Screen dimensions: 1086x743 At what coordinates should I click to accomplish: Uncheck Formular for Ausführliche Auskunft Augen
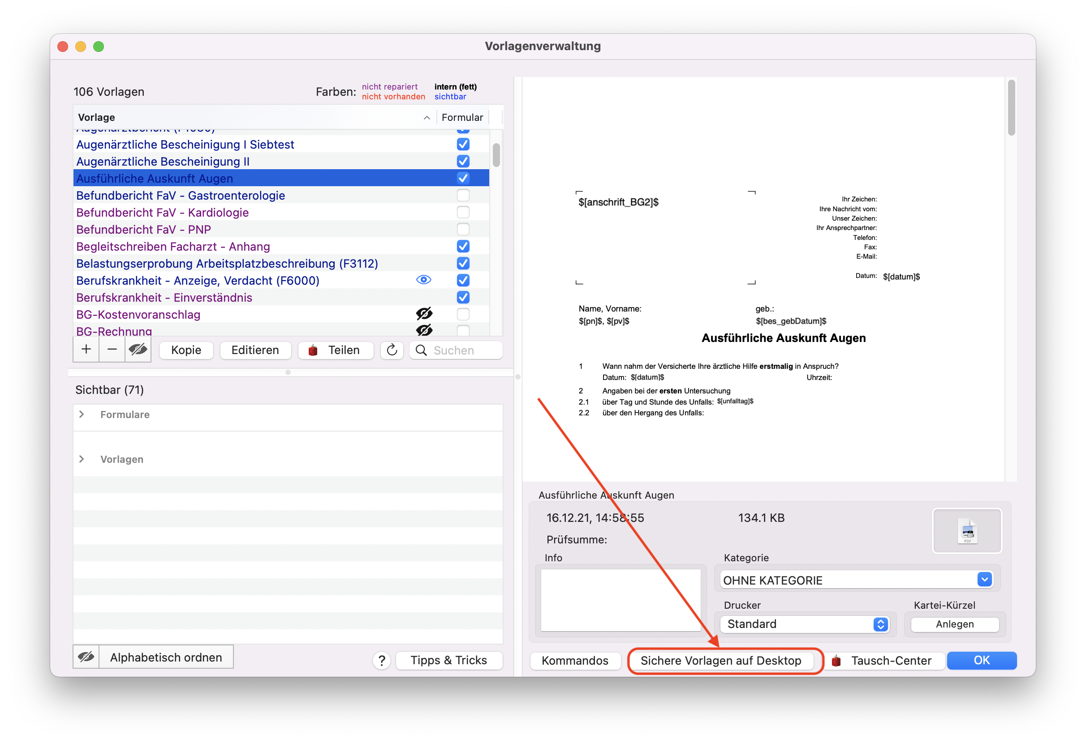click(463, 178)
